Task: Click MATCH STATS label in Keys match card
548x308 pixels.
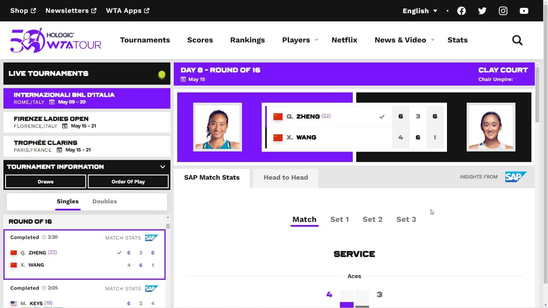Action: point(123,289)
